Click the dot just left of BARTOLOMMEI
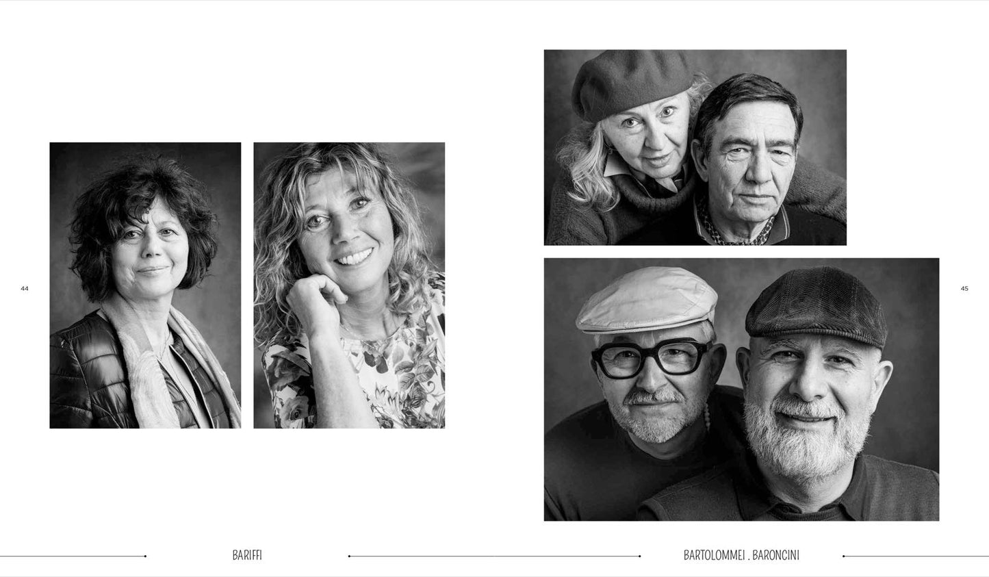The image size is (989, 577). click(x=640, y=556)
